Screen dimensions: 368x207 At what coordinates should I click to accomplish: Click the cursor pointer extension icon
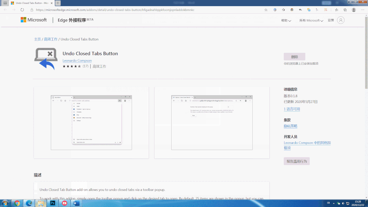coord(317,10)
